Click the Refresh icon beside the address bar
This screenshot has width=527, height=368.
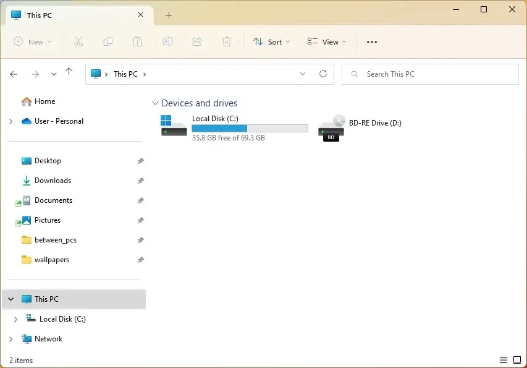pos(323,74)
